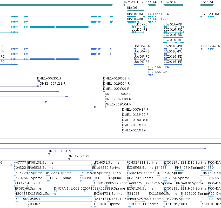Click the RE21747.3prime EST label

point(140,178)
